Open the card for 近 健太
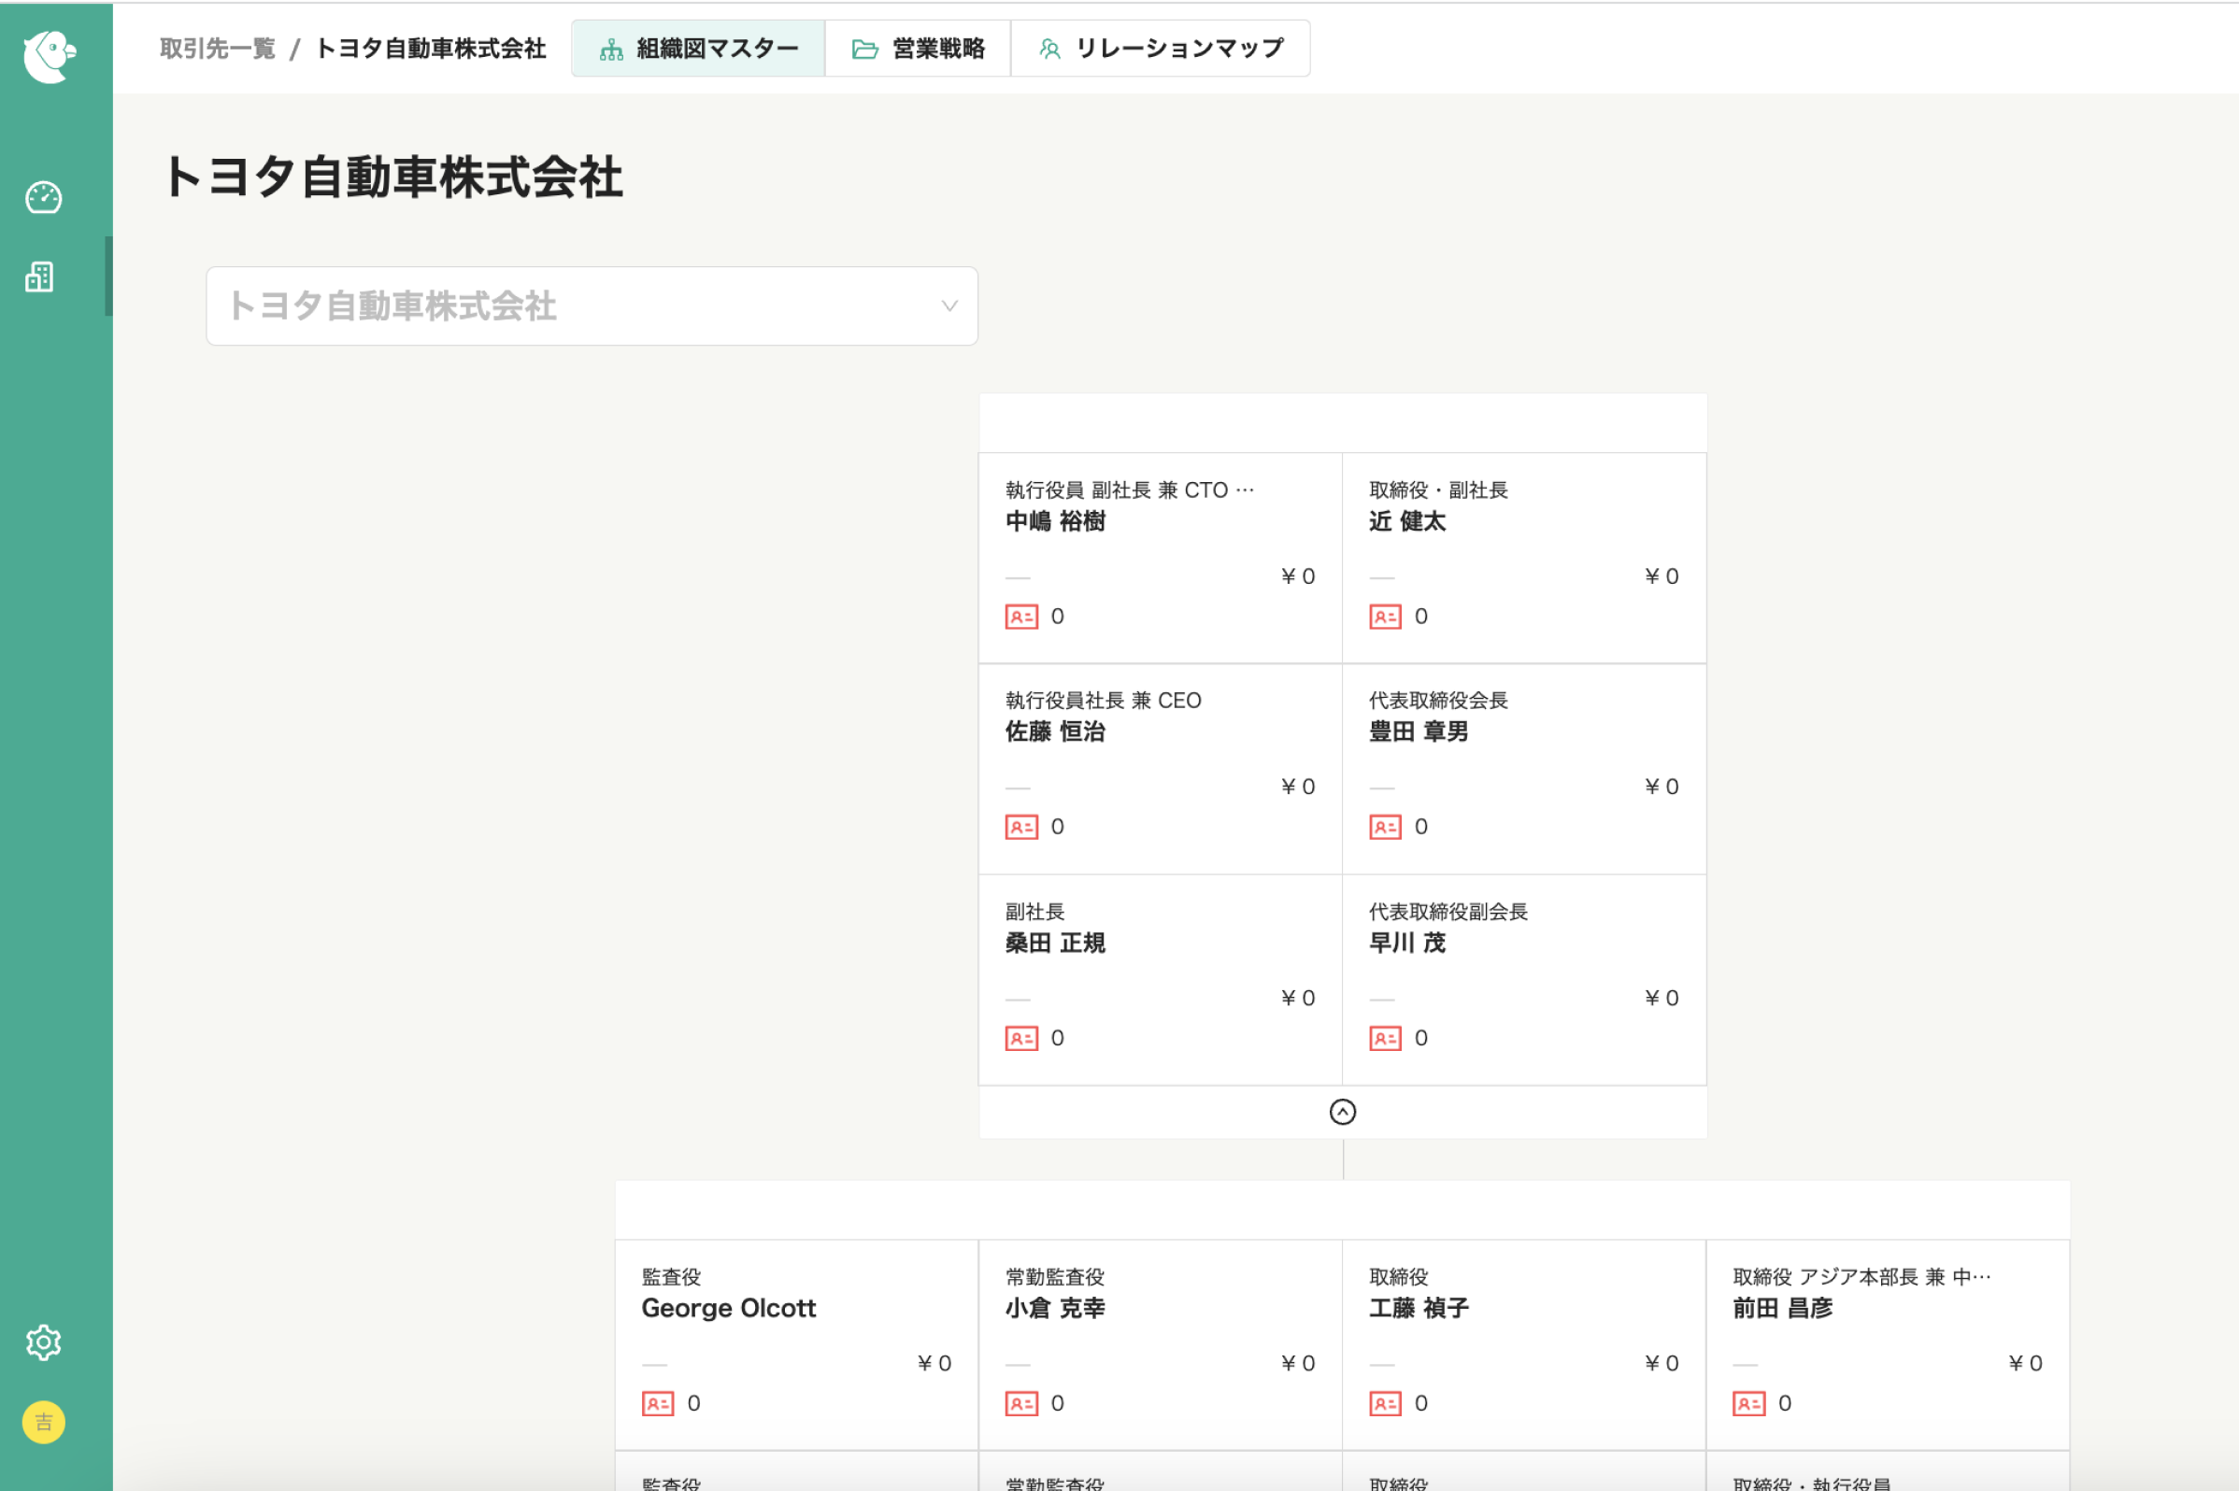Image resolution: width=2239 pixels, height=1491 pixels. point(1524,558)
